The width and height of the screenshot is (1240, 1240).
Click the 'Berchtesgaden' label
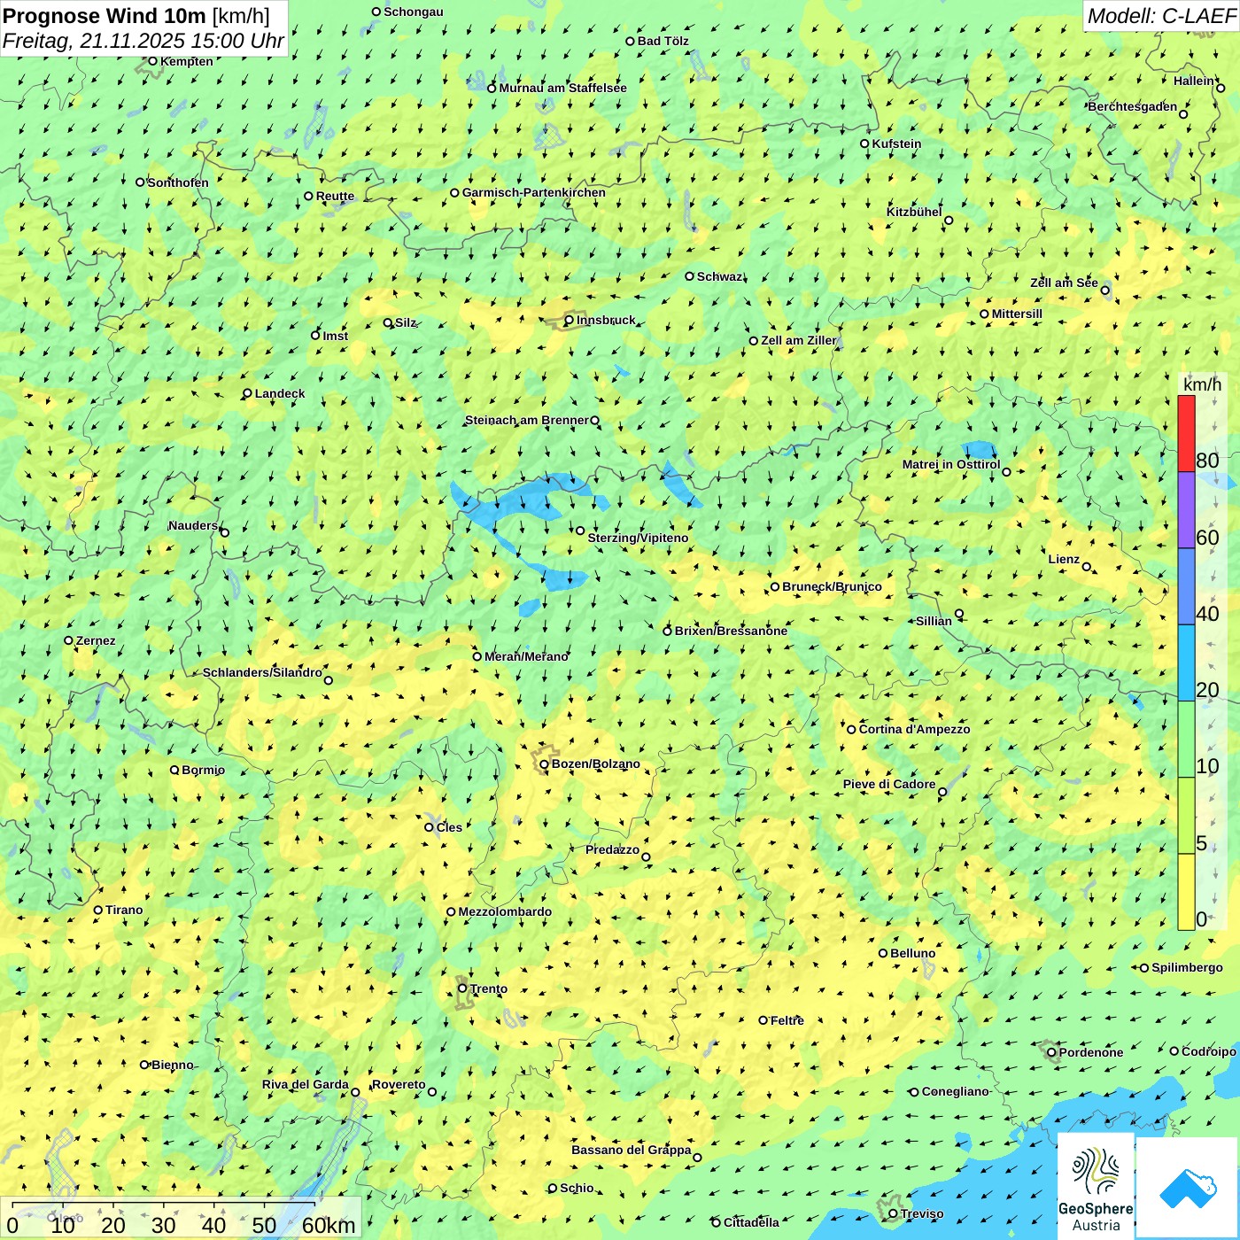(1133, 106)
